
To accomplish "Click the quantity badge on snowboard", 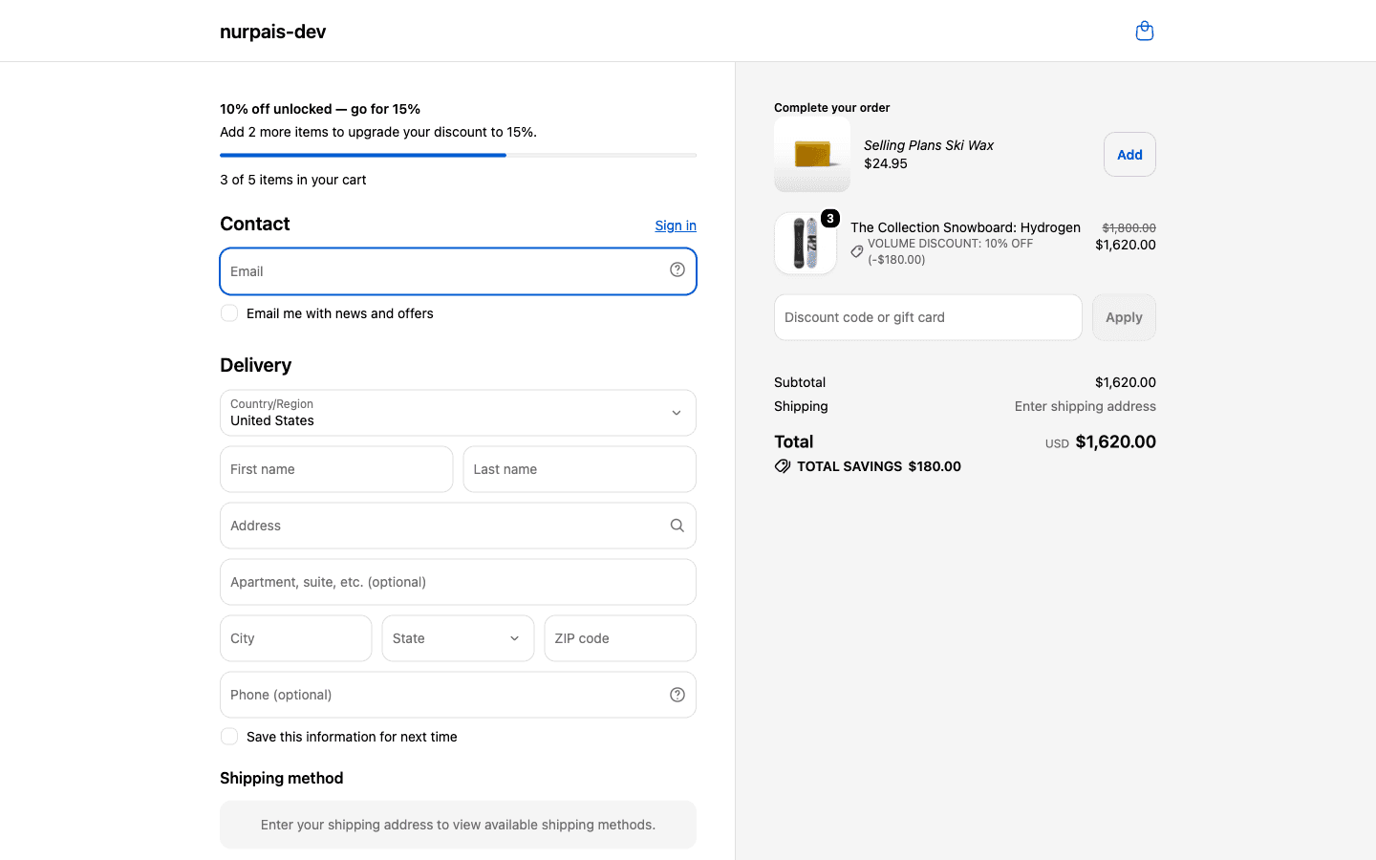I will 830,219.
